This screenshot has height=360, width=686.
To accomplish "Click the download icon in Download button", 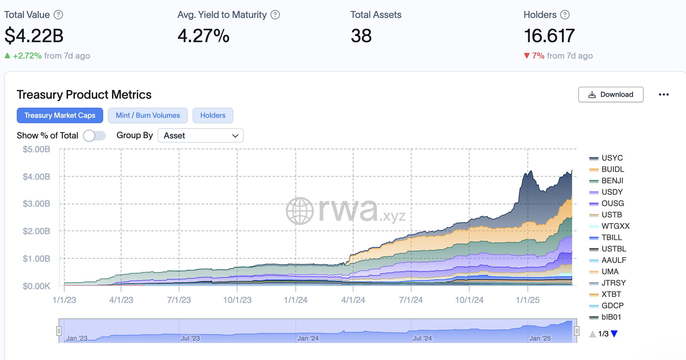I will pos(592,94).
